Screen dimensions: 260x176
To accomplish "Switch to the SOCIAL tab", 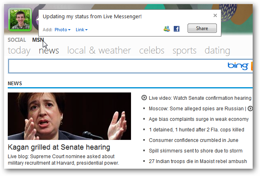I will 17,40.
